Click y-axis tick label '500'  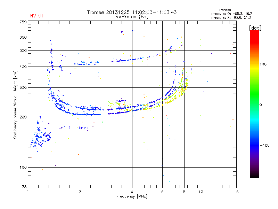pos(23,51)
